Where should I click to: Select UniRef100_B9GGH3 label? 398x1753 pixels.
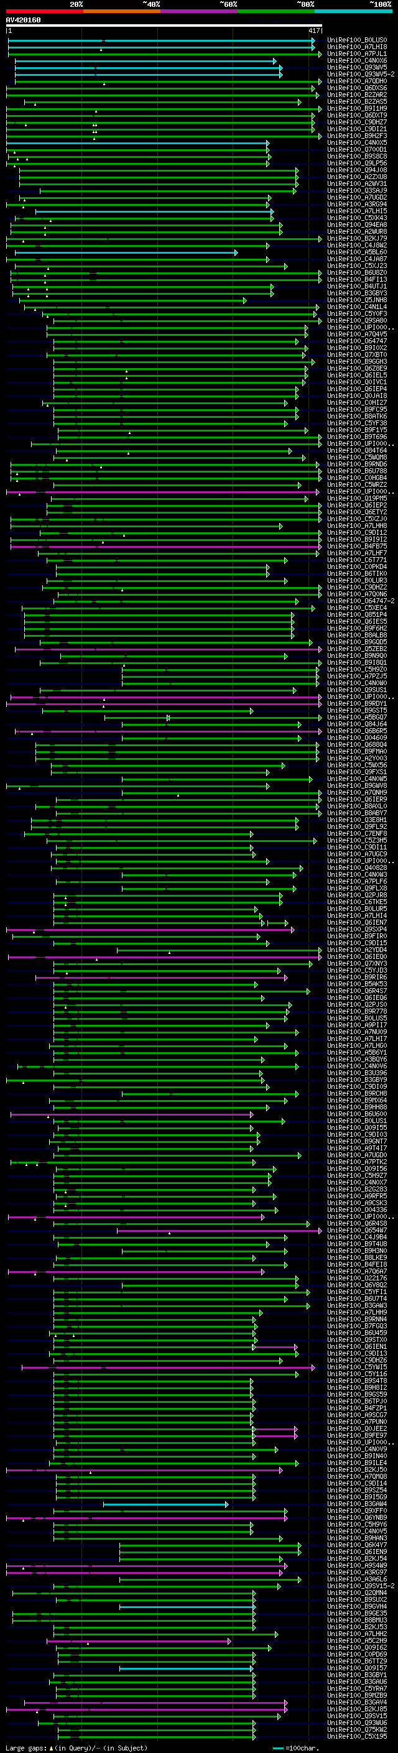coord(357,363)
